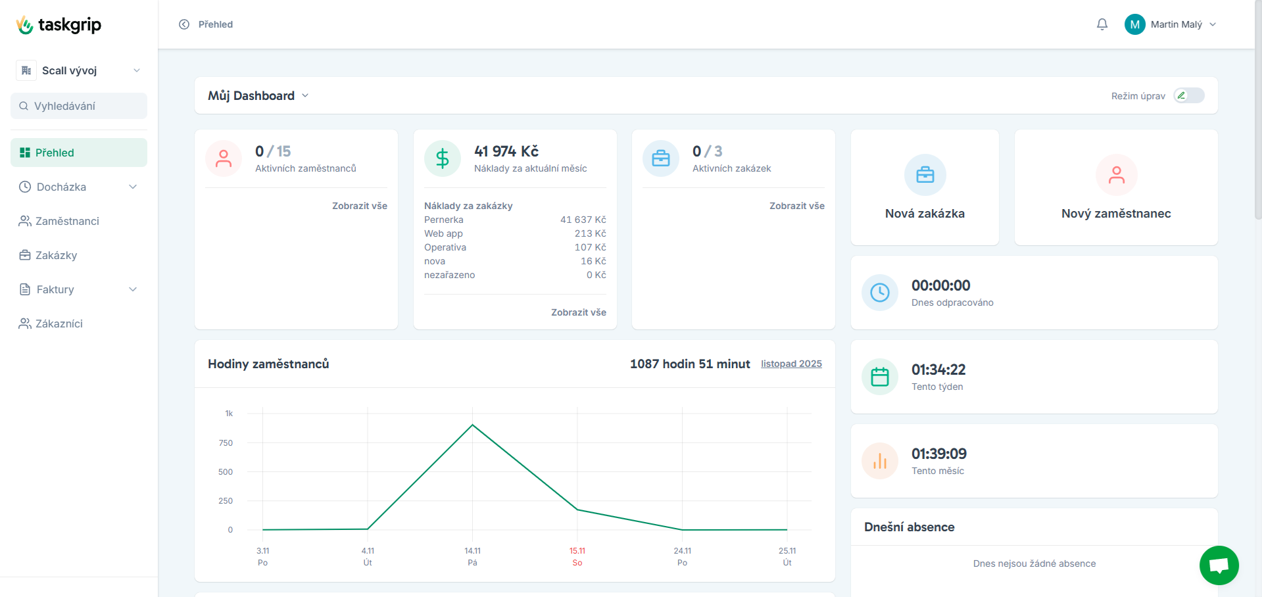Click the Vyhledávání search field
1262x597 pixels.
[x=79, y=106]
